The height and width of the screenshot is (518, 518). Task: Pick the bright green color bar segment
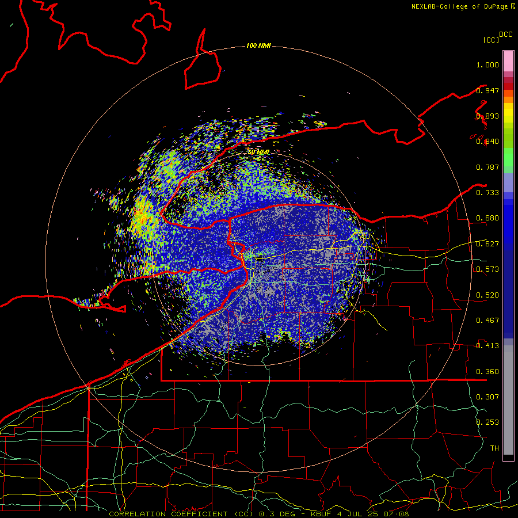pyautogui.click(x=508, y=157)
